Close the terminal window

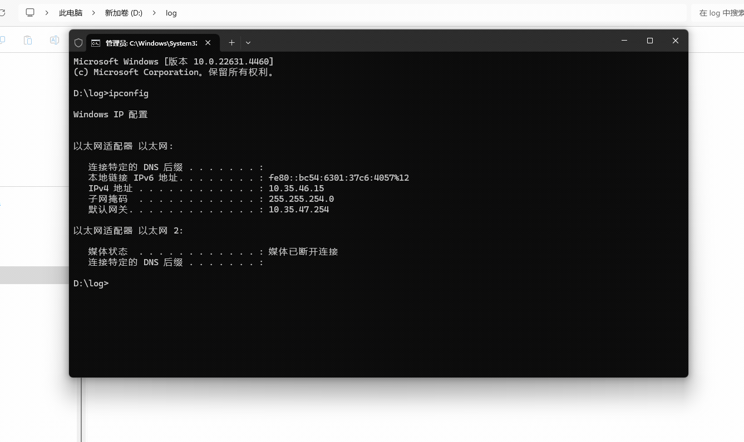[676, 41]
